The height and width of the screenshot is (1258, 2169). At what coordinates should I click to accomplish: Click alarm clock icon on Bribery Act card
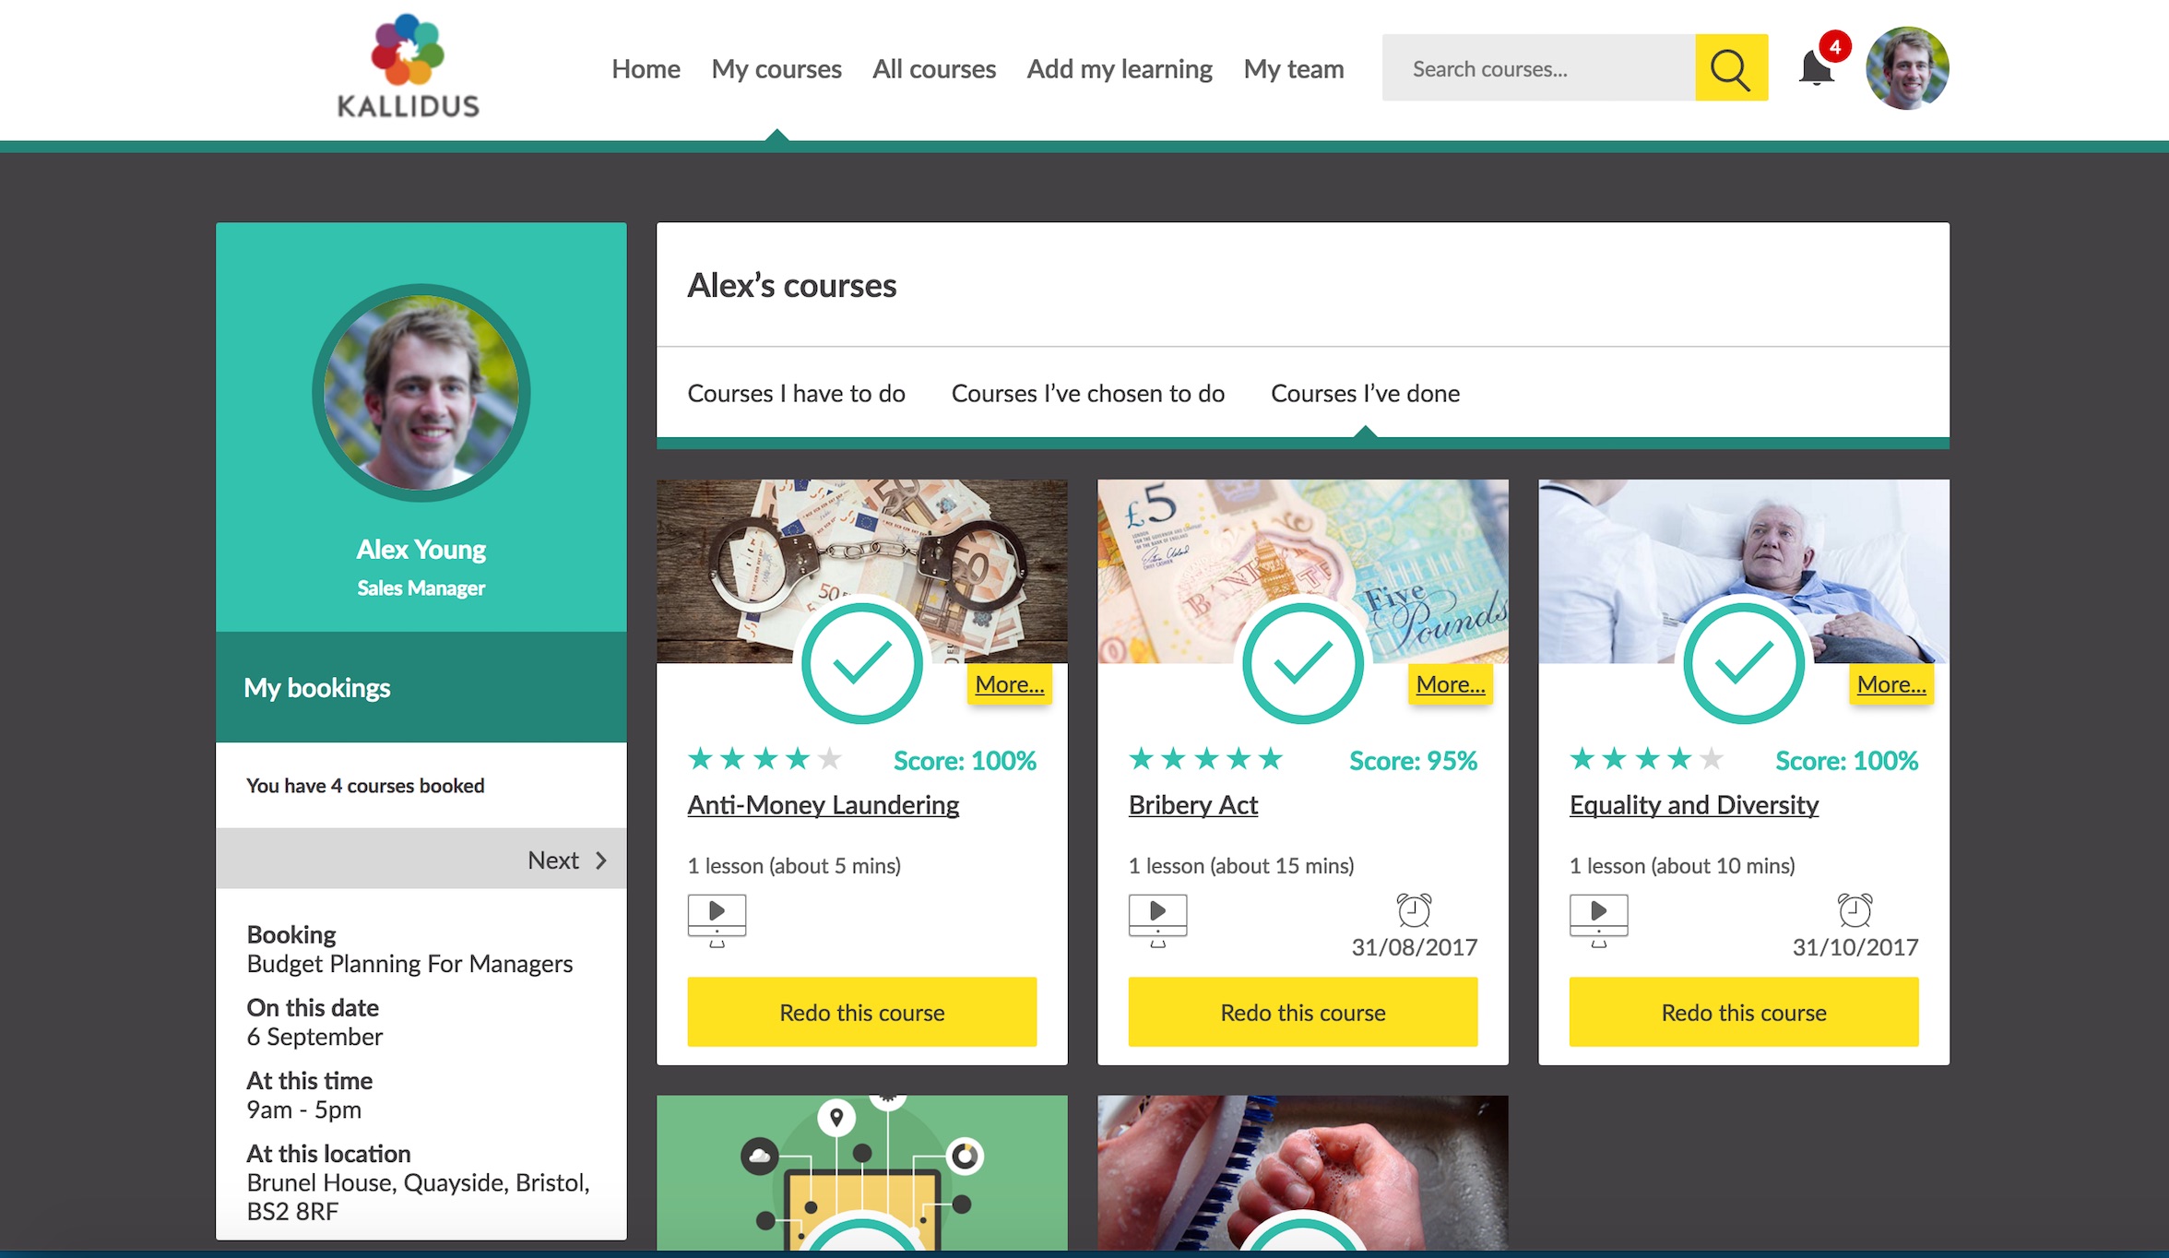pyautogui.click(x=1413, y=910)
